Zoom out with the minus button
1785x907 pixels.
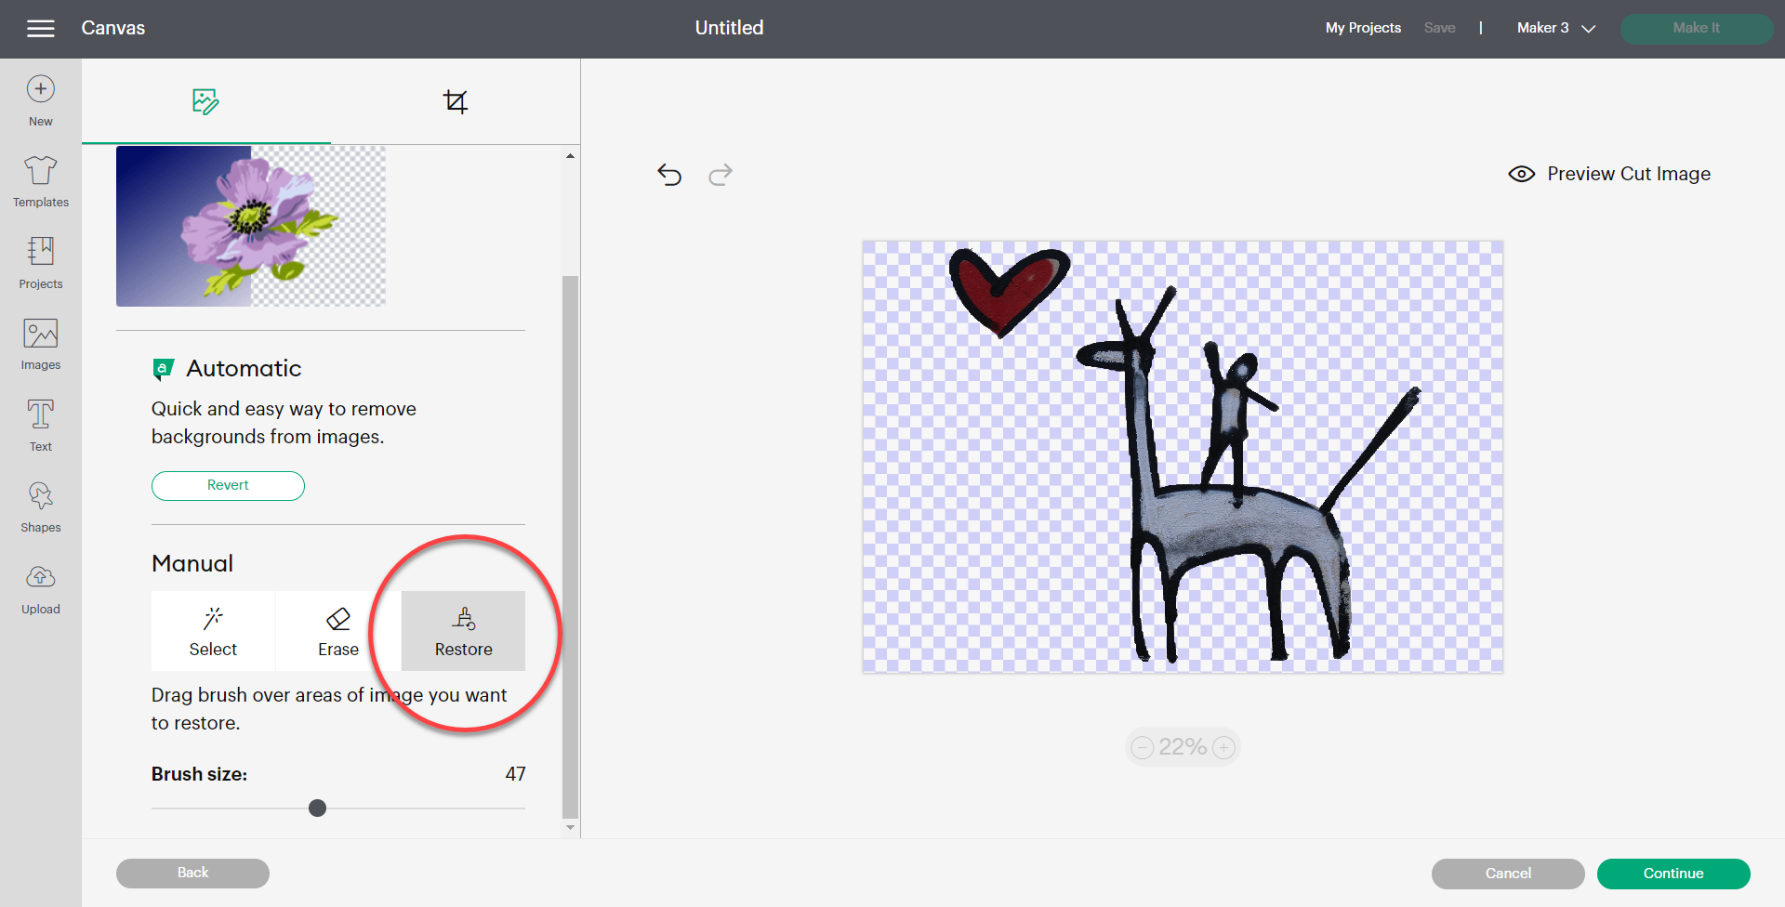coord(1143,747)
